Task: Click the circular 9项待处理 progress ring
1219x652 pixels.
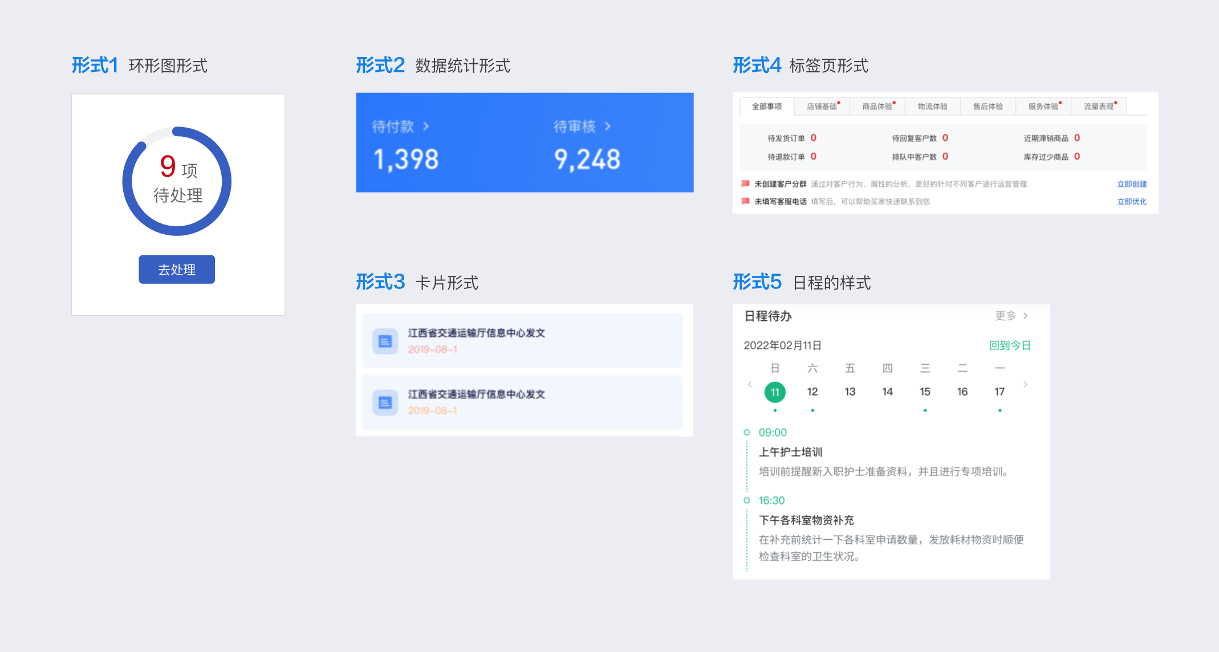Action: 177,181
